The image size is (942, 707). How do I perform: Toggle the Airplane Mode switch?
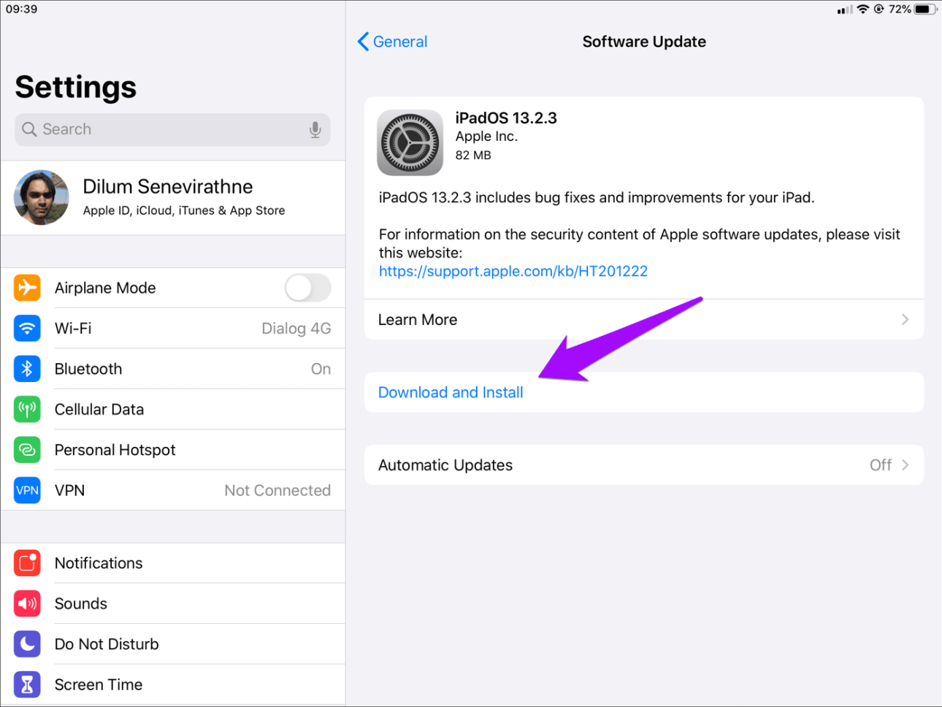(x=307, y=288)
